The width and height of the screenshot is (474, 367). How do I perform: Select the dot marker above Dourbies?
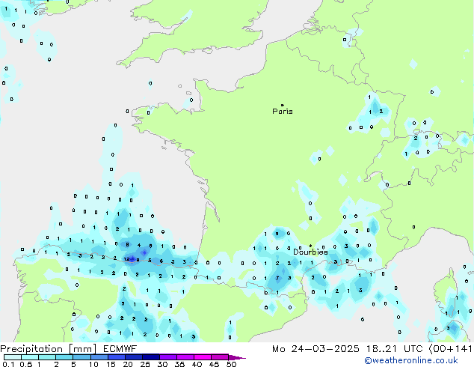[x=310, y=246]
